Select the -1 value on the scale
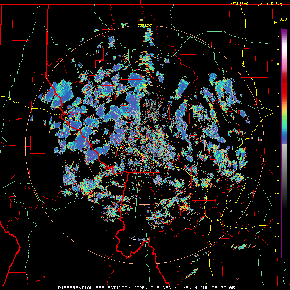 277,151
